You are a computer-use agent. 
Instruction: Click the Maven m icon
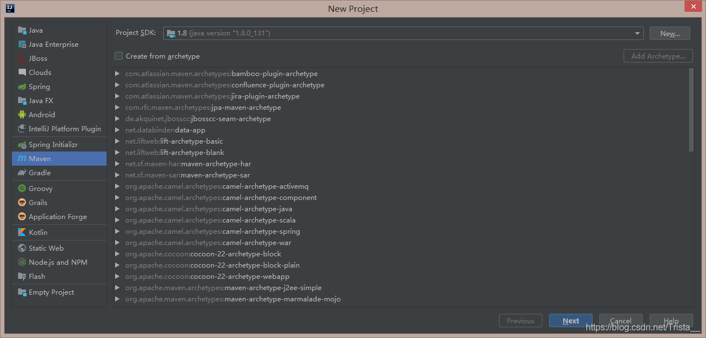tap(22, 159)
